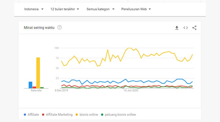The image size is (220, 122).
Task: Expand the 12 bulan terakhir time range
Action: coord(65,9)
